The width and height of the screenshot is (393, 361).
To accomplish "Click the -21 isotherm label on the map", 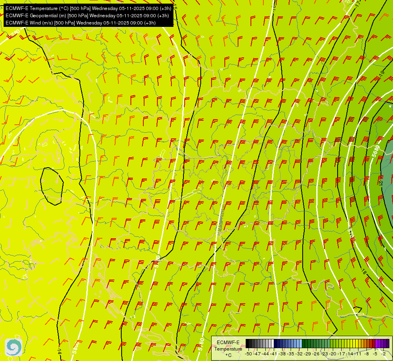I will pyautogui.click(x=381, y=182).
